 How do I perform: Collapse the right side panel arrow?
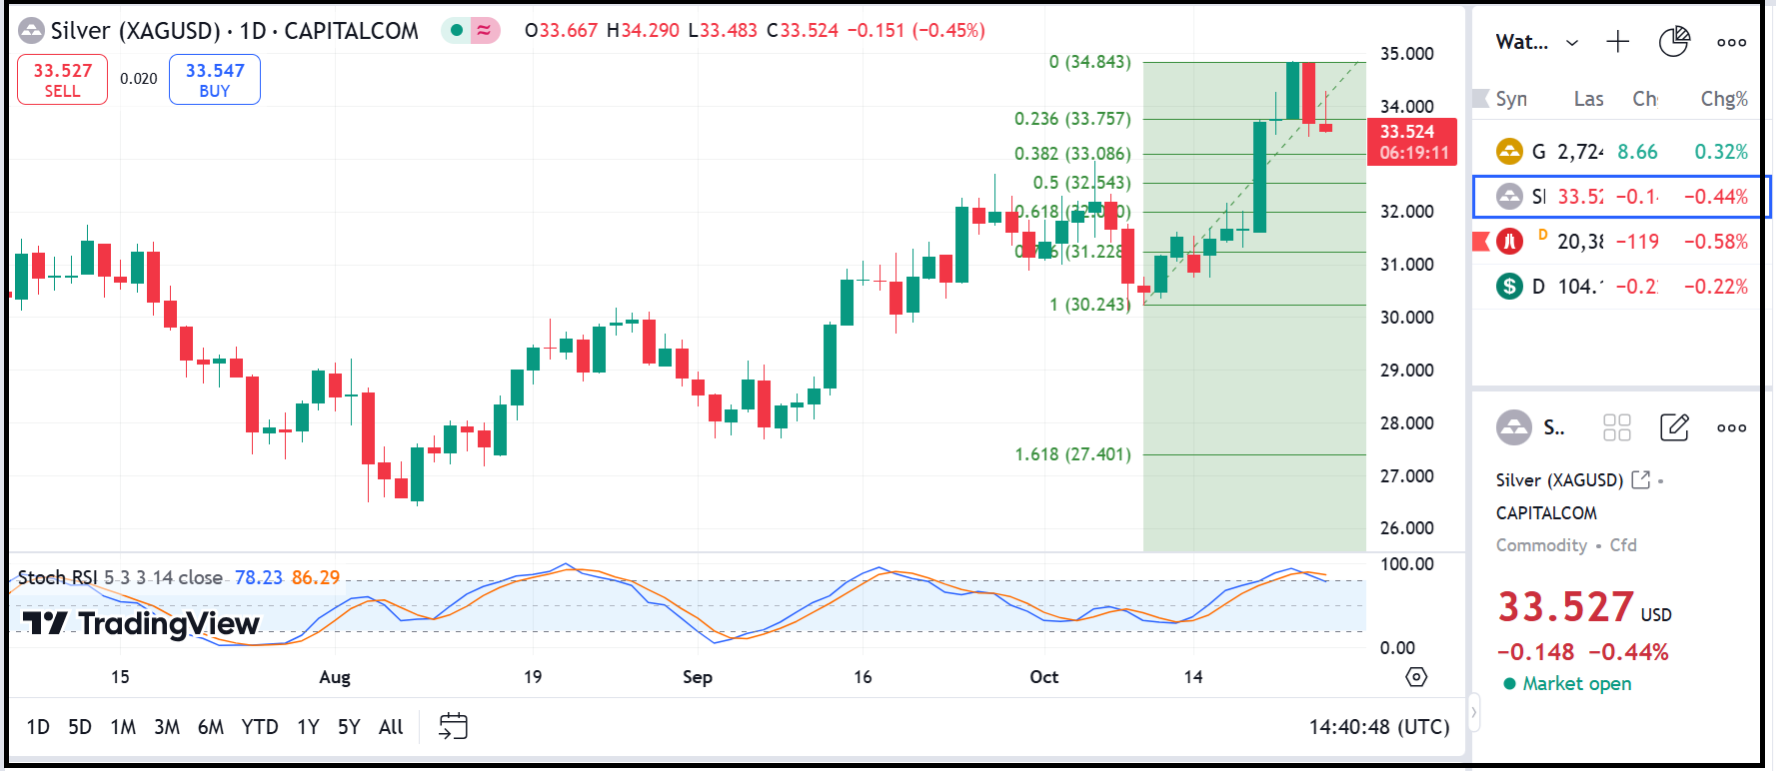point(1473,713)
